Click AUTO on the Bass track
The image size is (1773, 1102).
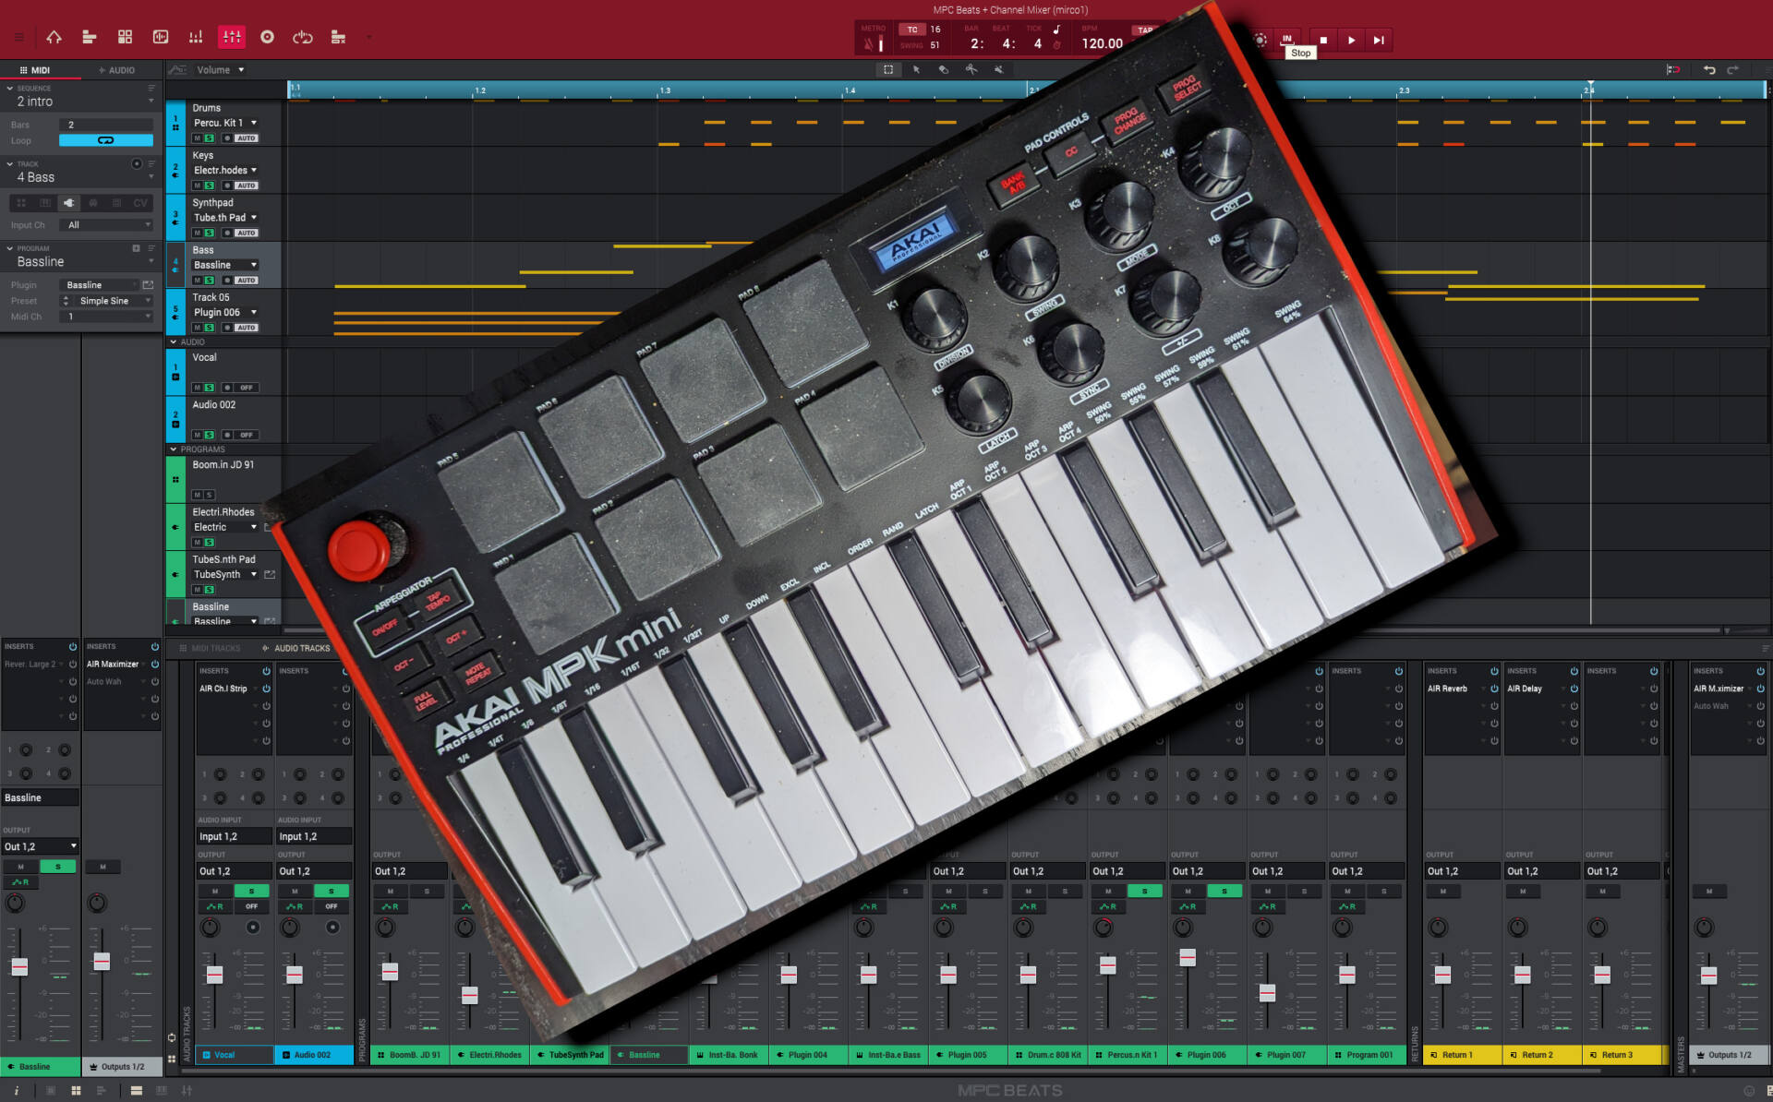click(x=246, y=280)
